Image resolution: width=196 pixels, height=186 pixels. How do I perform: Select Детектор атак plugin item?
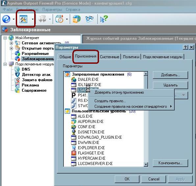36,75
